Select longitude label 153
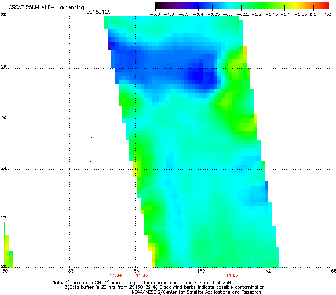The image size is (336, 295). point(69,271)
